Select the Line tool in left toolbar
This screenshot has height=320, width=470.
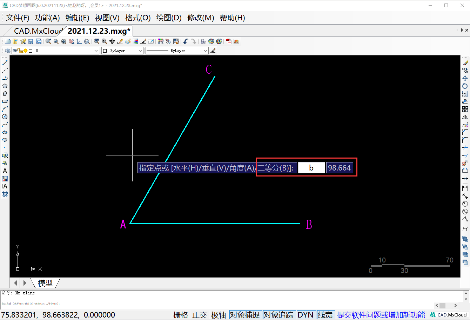[x=5, y=63]
